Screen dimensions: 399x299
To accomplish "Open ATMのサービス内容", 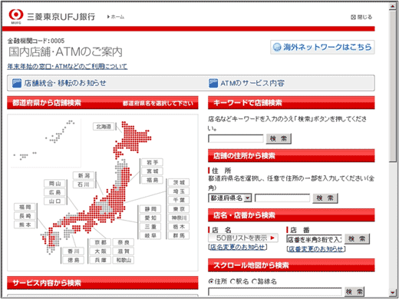I will [x=252, y=83].
